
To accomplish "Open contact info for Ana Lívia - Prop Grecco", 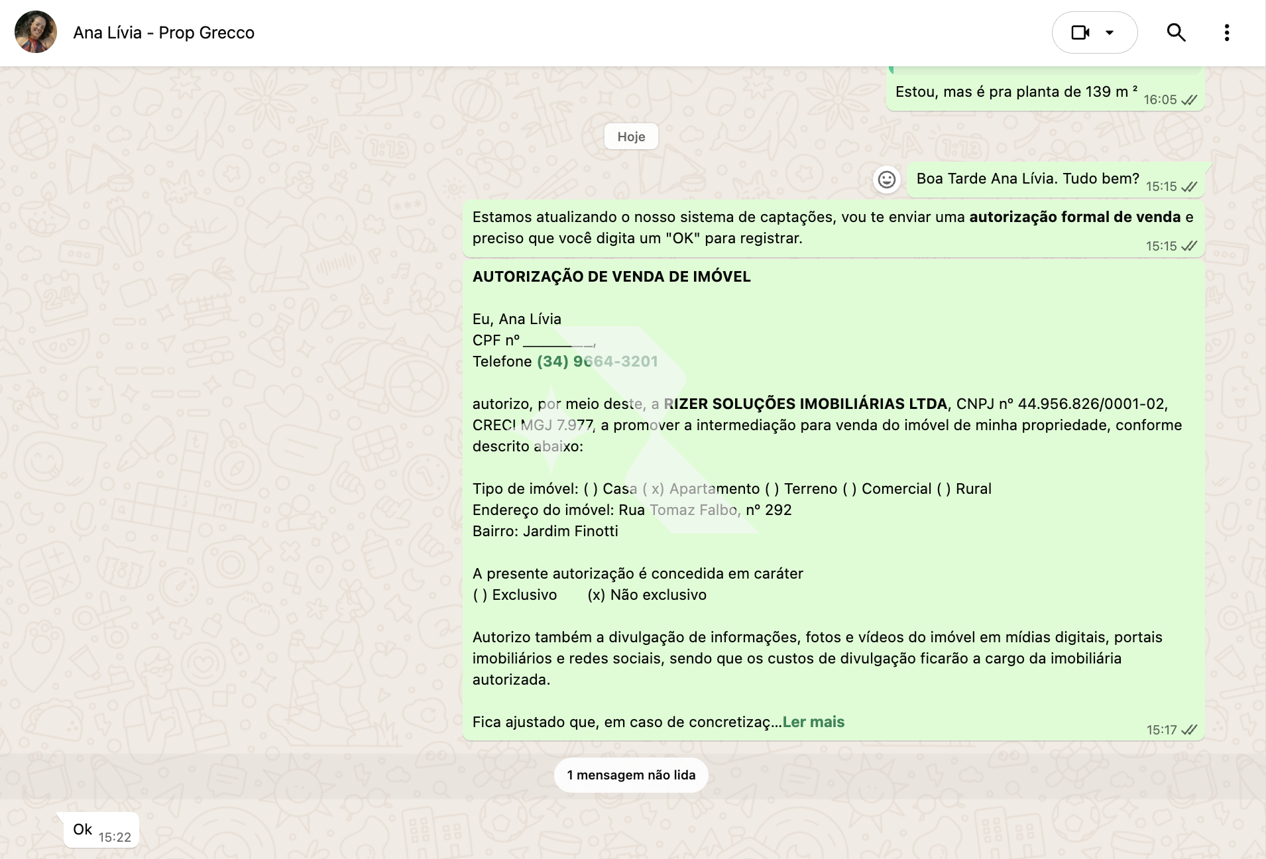I will tap(164, 32).
